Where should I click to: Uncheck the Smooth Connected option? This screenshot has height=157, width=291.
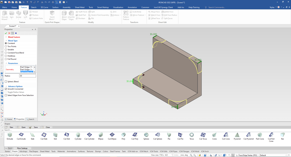pos(6,89)
